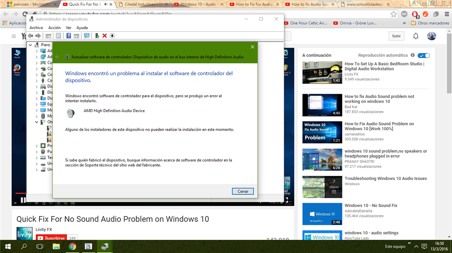
Task: Click the disable device down-arrow icon
Action: (112, 36)
